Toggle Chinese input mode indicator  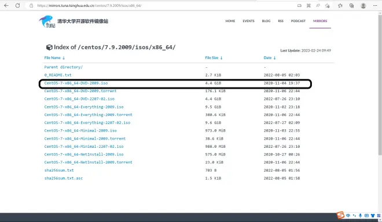coord(348,216)
